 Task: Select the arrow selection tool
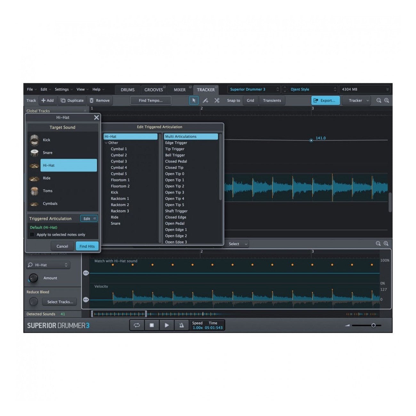point(194,100)
